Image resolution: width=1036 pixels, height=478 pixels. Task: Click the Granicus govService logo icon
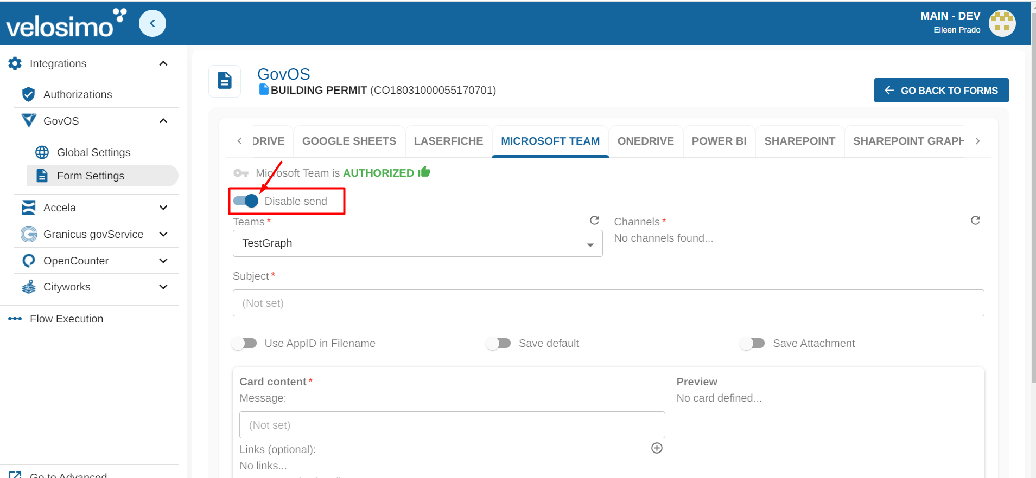29,234
